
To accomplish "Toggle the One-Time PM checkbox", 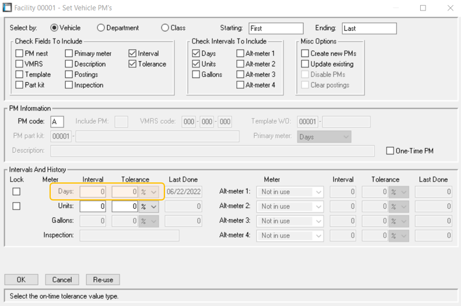I will [x=390, y=151].
